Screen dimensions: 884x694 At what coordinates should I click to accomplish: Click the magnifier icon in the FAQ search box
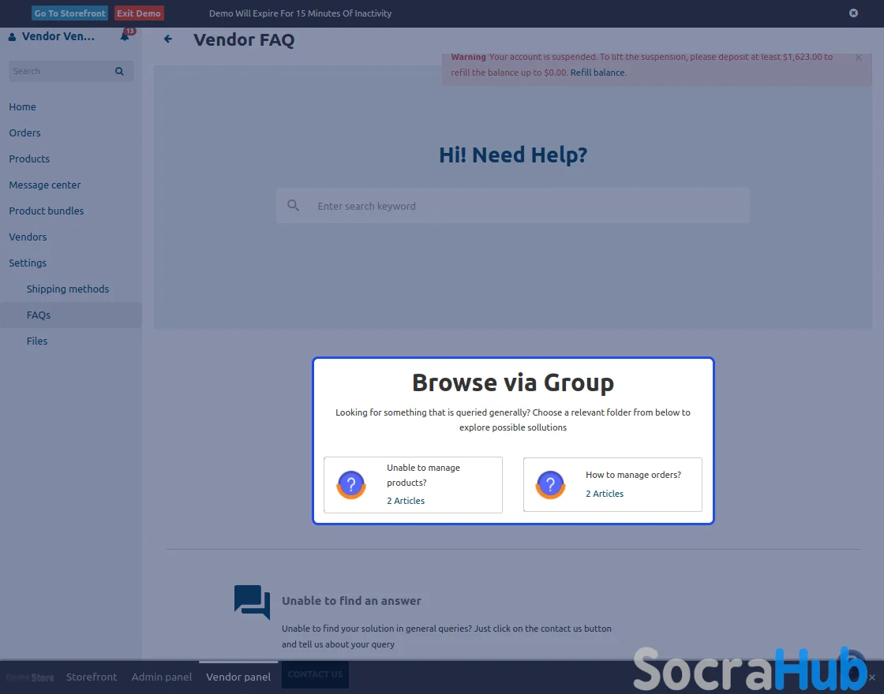pos(293,206)
